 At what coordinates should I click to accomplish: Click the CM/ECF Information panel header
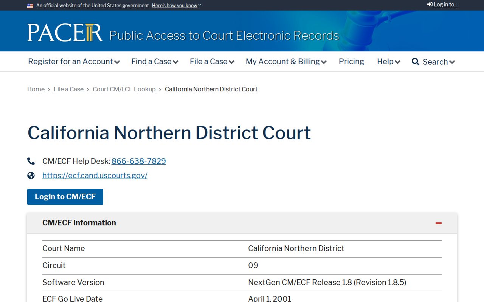[x=242, y=223]
